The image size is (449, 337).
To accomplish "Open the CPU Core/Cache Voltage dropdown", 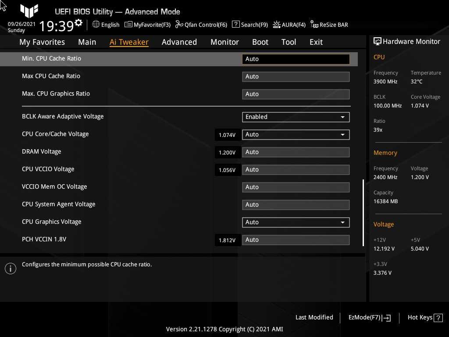I will [296, 134].
